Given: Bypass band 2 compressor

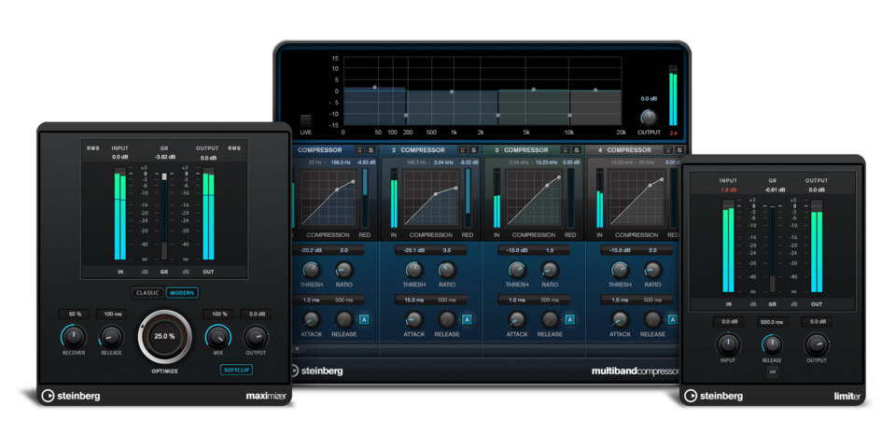Looking at the screenshot, I should click(463, 150).
